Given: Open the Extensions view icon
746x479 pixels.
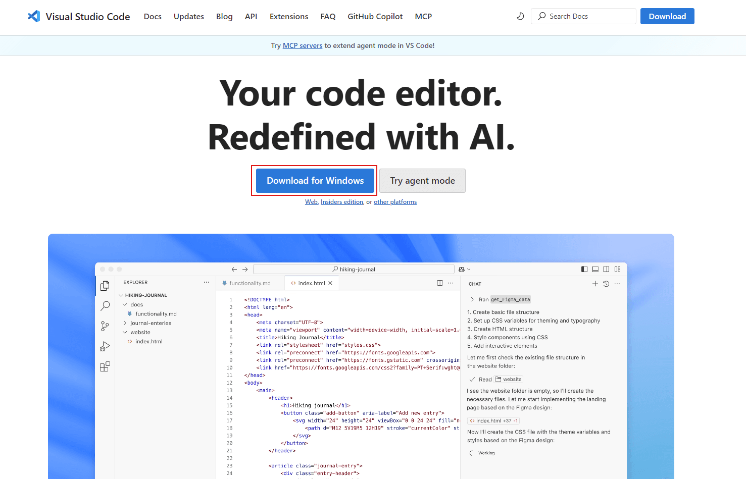Looking at the screenshot, I should [105, 366].
